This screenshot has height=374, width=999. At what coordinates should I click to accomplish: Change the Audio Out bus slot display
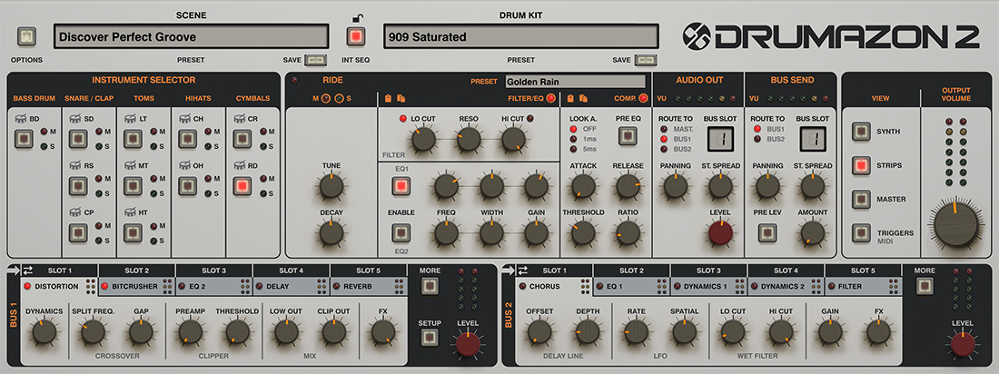tap(719, 139)
